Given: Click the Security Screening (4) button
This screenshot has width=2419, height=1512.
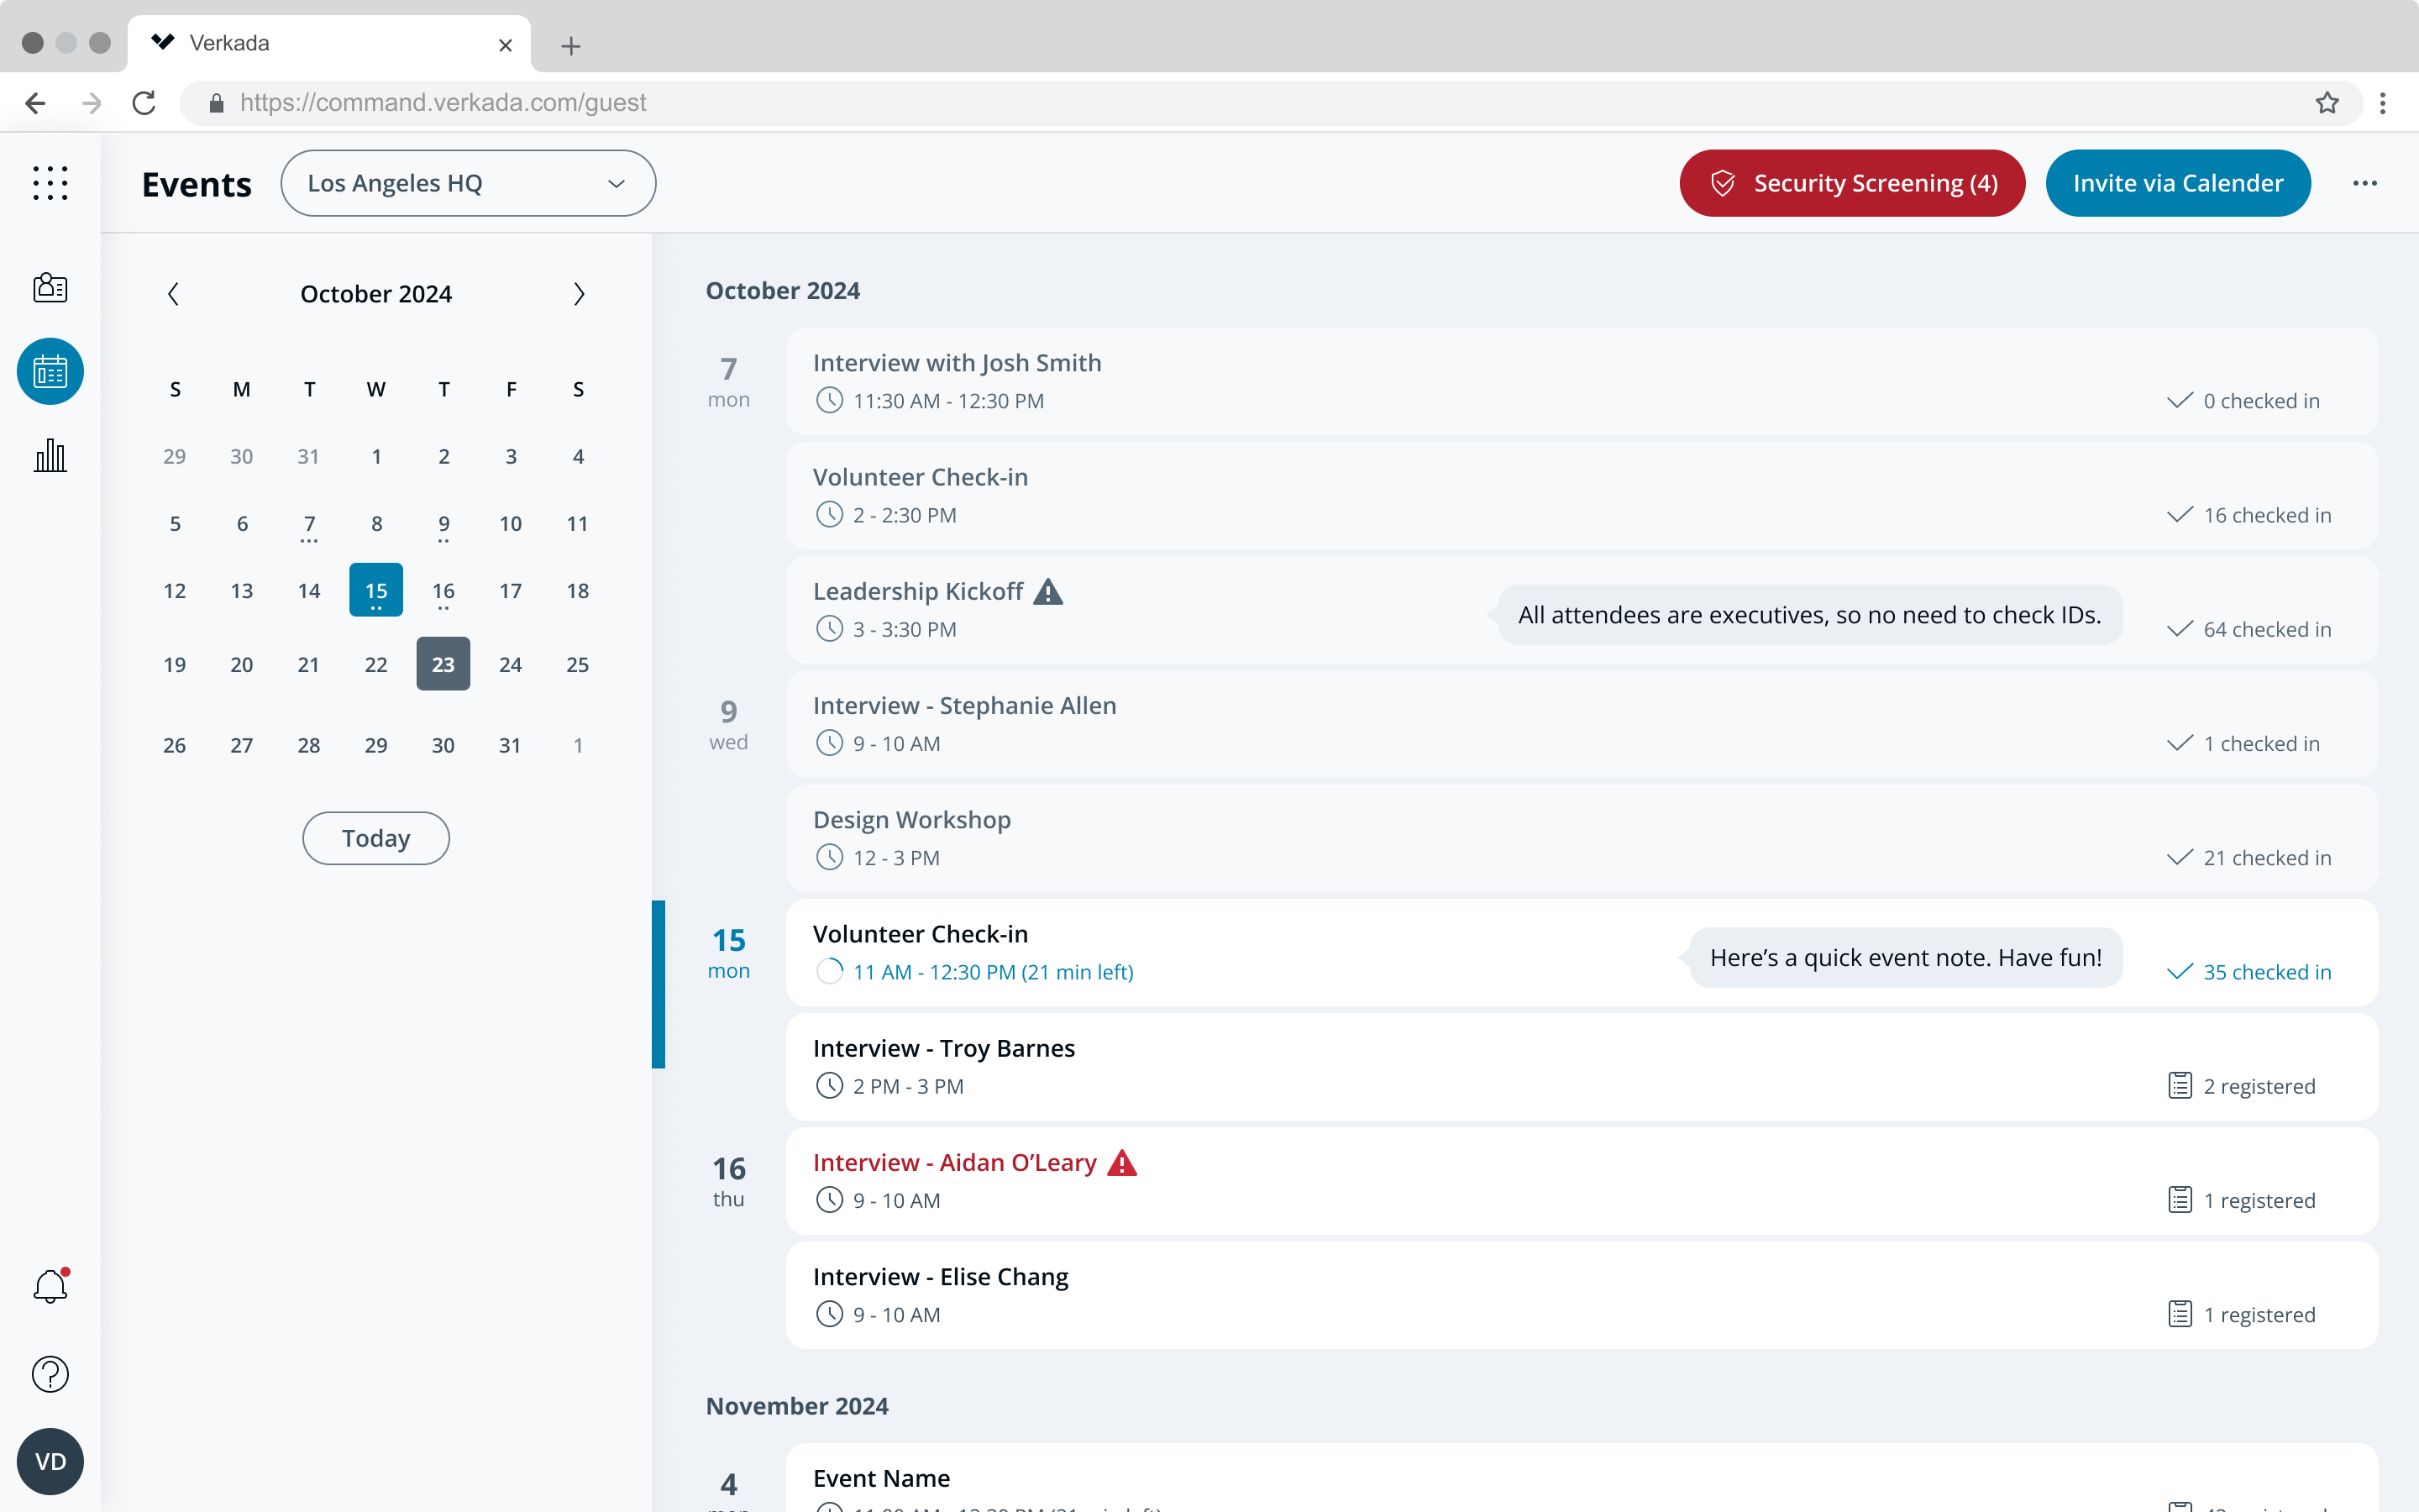Looking at the screenshot, I should pyautogui.click(x=1851, y=183).
